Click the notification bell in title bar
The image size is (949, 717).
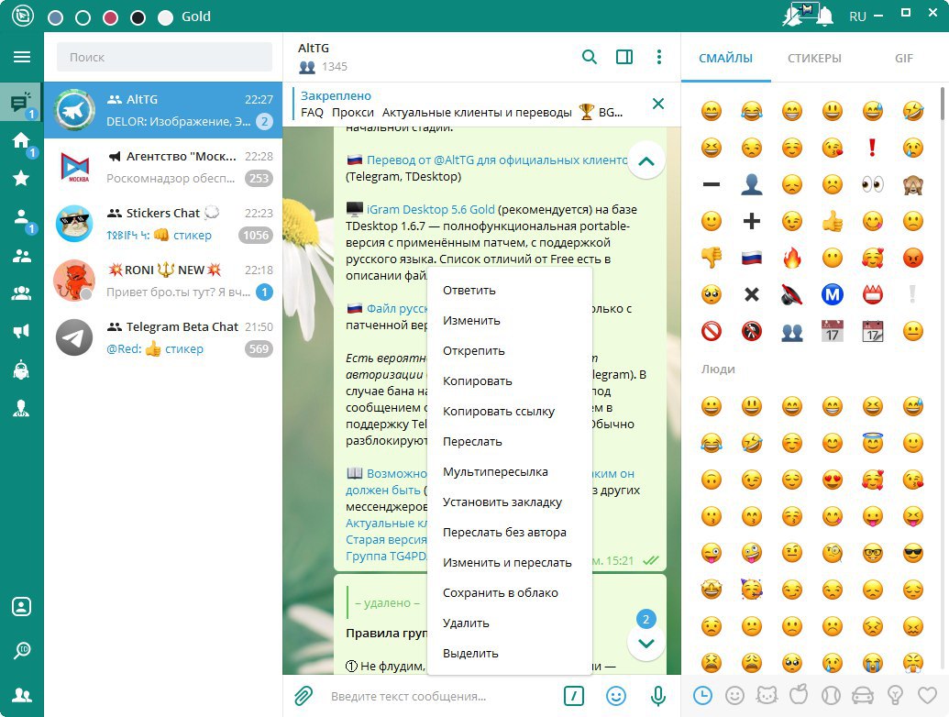824,17
